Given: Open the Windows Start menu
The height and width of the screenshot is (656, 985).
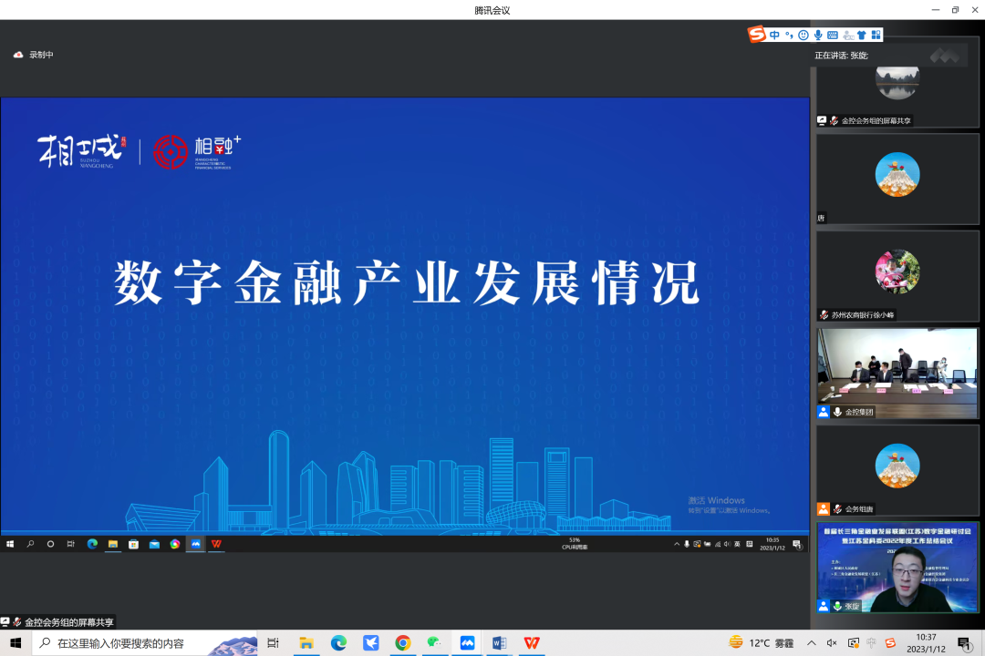Looking at the screenshot, I should (16, 643).
